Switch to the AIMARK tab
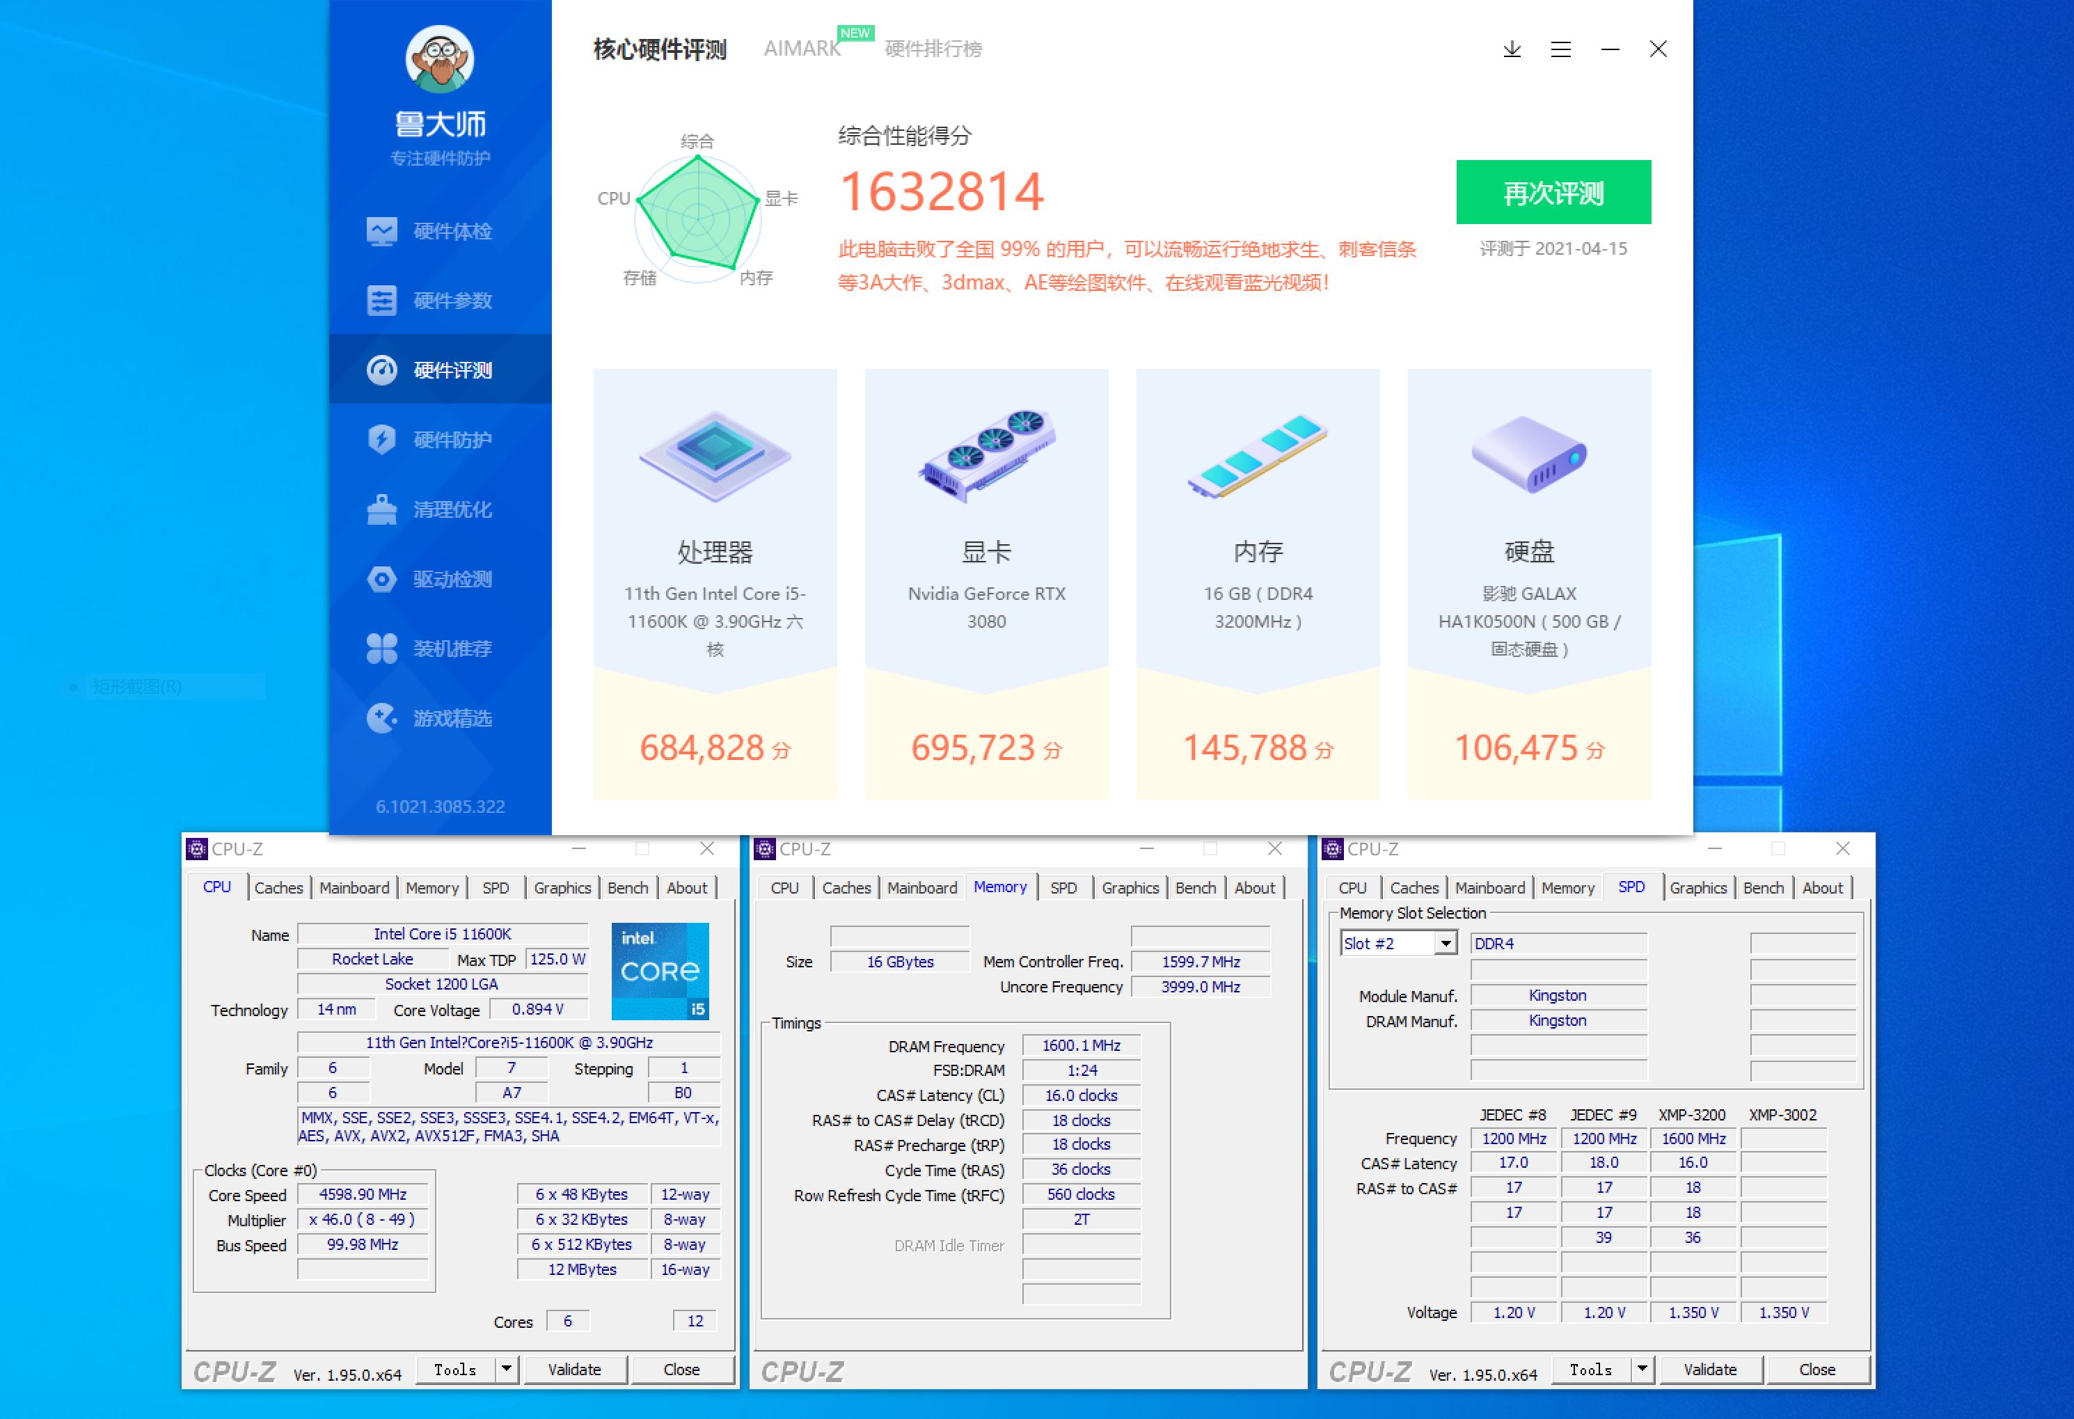Viewport: 2074px width, 1419px height. click(x=800, y=49)
